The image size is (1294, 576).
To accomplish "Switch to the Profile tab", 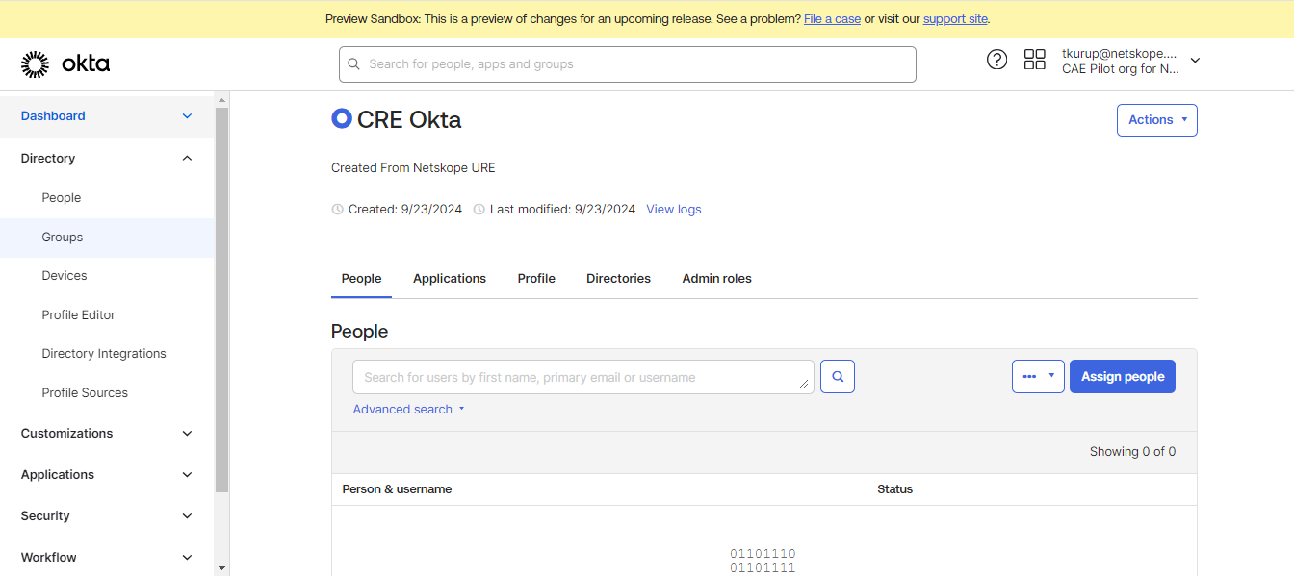I will click(536, 279).
